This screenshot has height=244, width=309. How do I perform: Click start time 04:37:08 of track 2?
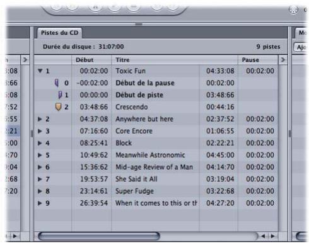[94, 119]
